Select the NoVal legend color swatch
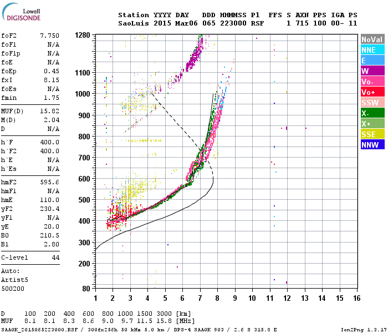388x333 pixels. 372,39
